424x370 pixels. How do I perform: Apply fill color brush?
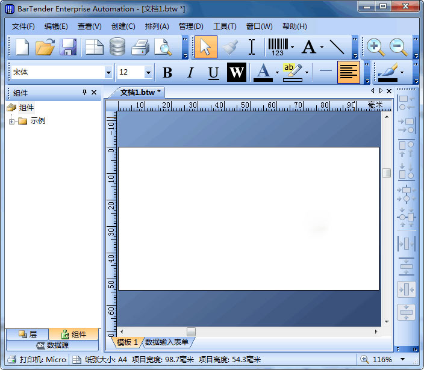click(x=388, y=72)
